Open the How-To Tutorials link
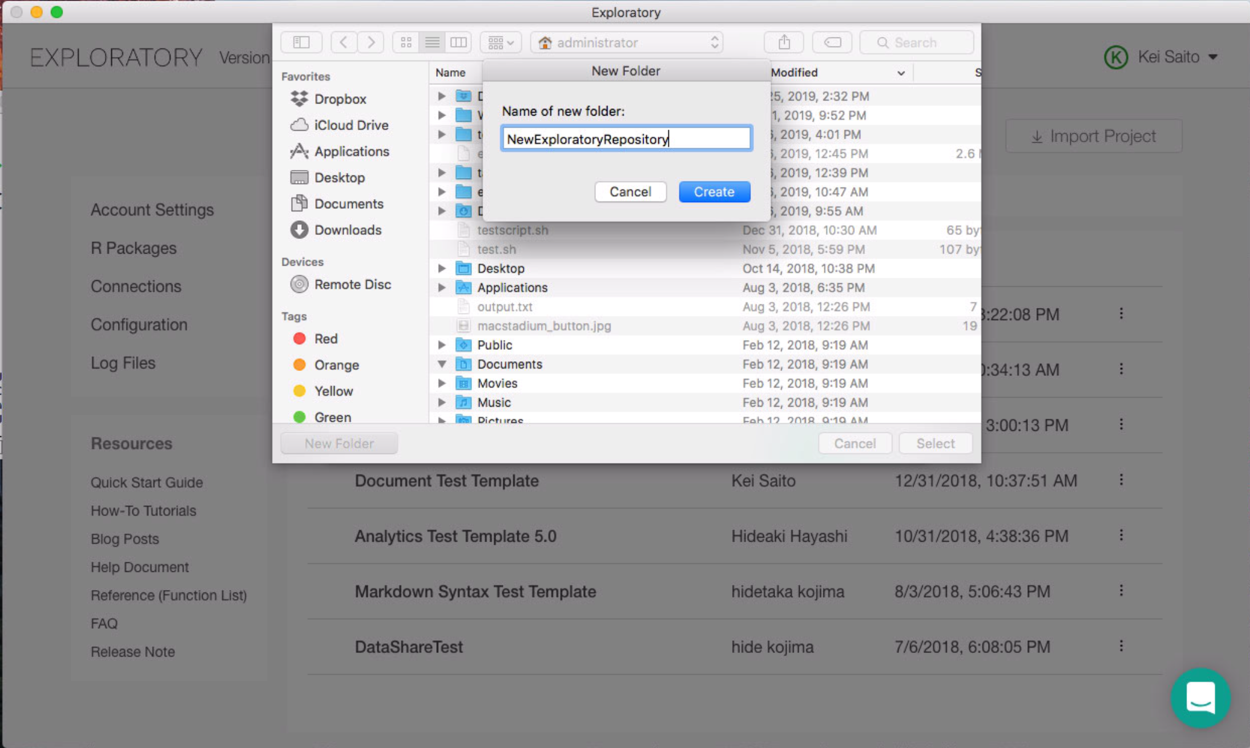 click(143, 511)
